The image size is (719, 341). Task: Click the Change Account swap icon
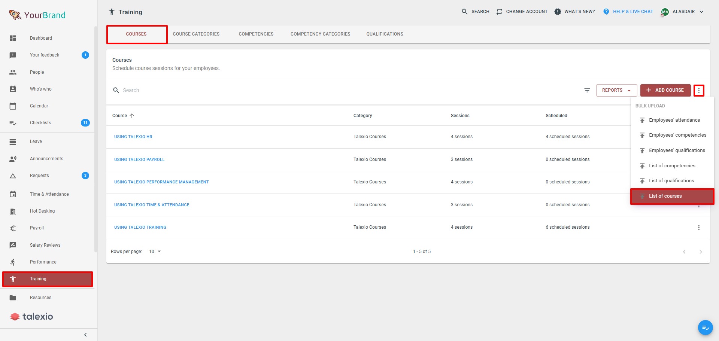point(499,12)
